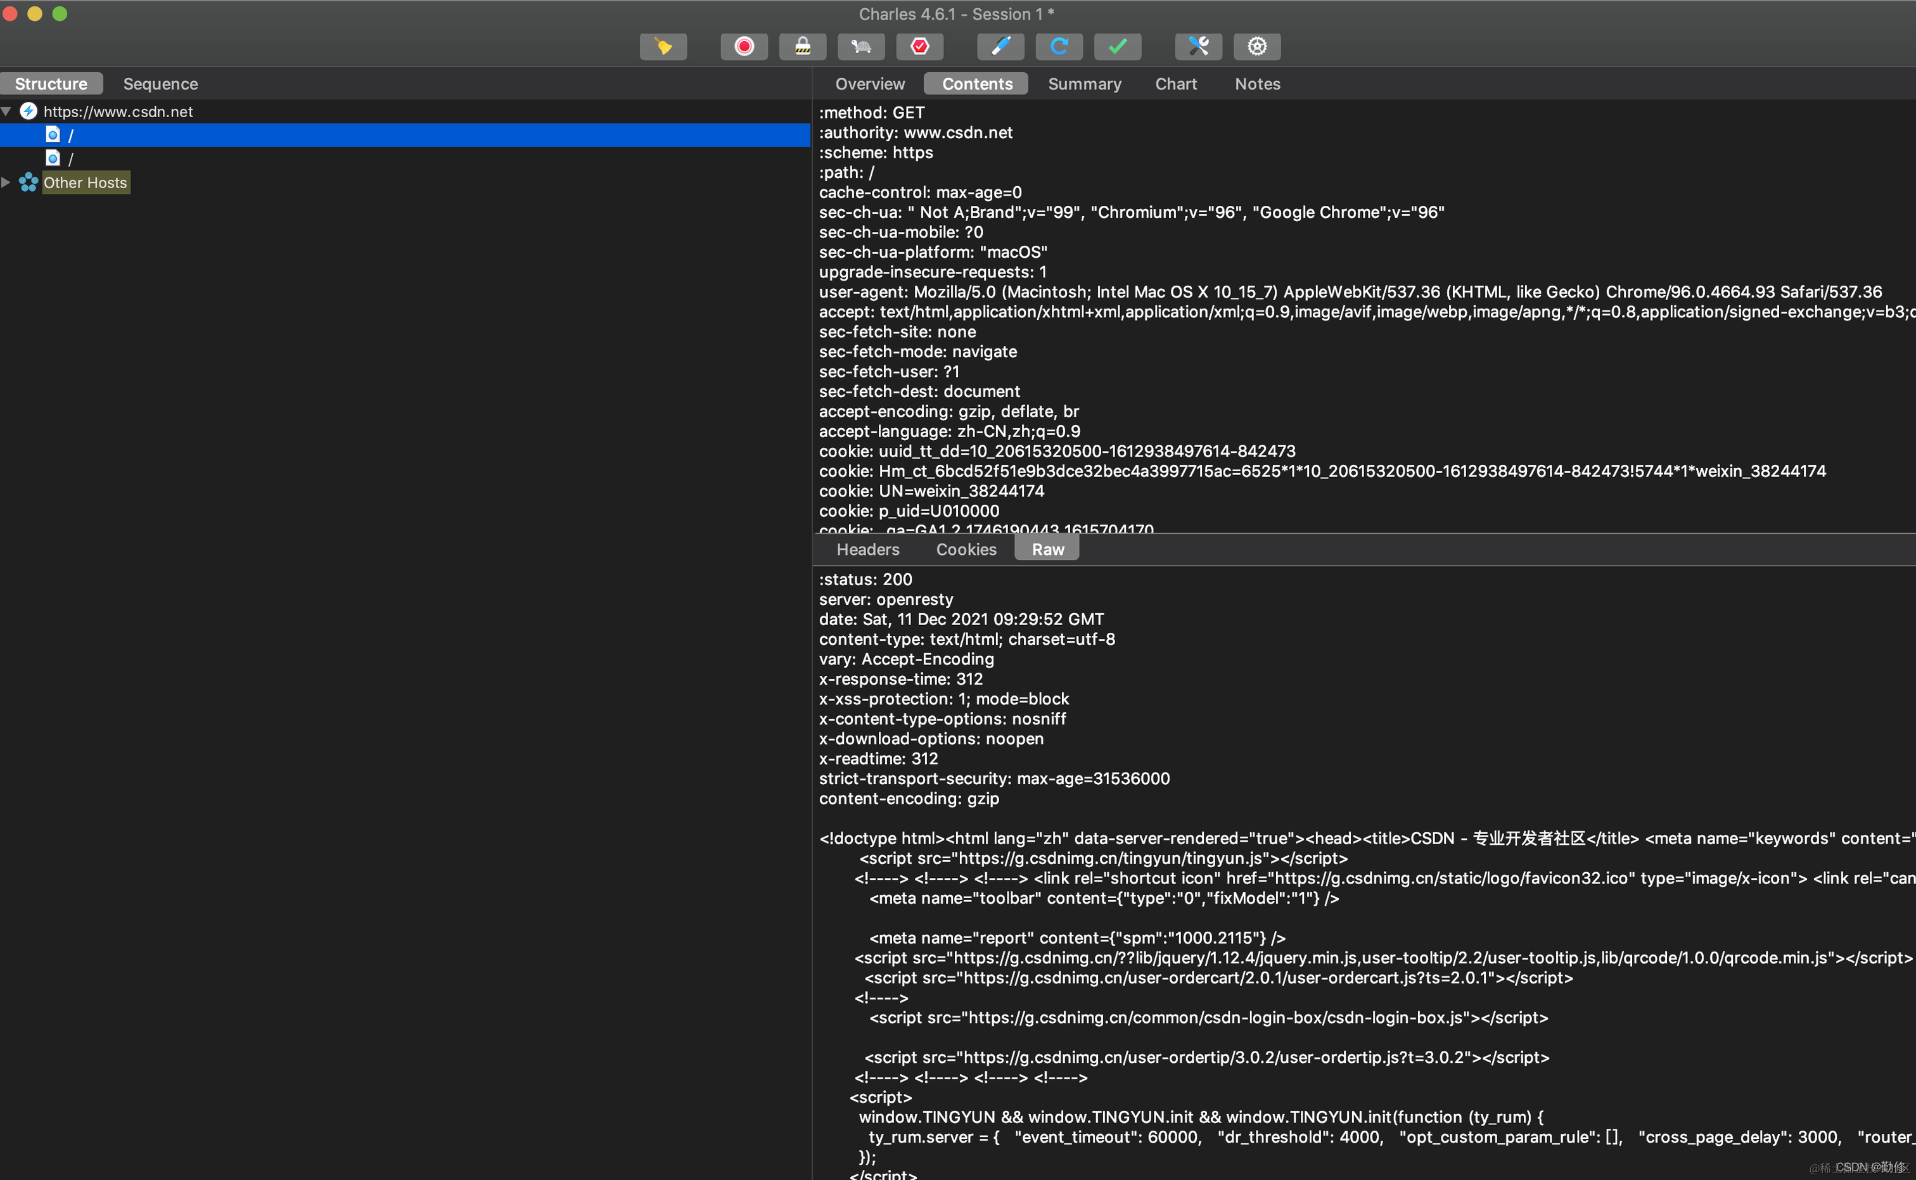This screenshot has width=1916, height=1180.
Task: Expand the Other Hosts node
Action: pyautogui.click(x=6, y=182)
